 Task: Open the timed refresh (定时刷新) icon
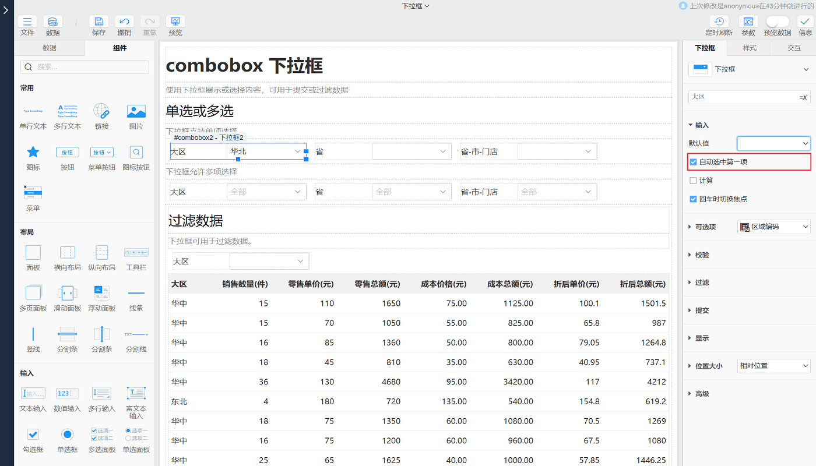[719, 22]
